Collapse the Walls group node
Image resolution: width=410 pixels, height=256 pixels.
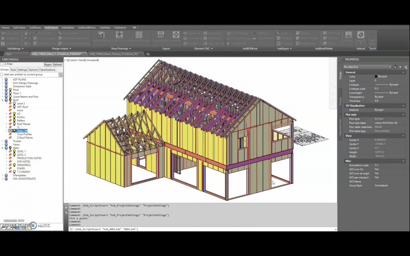pyautogui.click(x=2, y=148)
